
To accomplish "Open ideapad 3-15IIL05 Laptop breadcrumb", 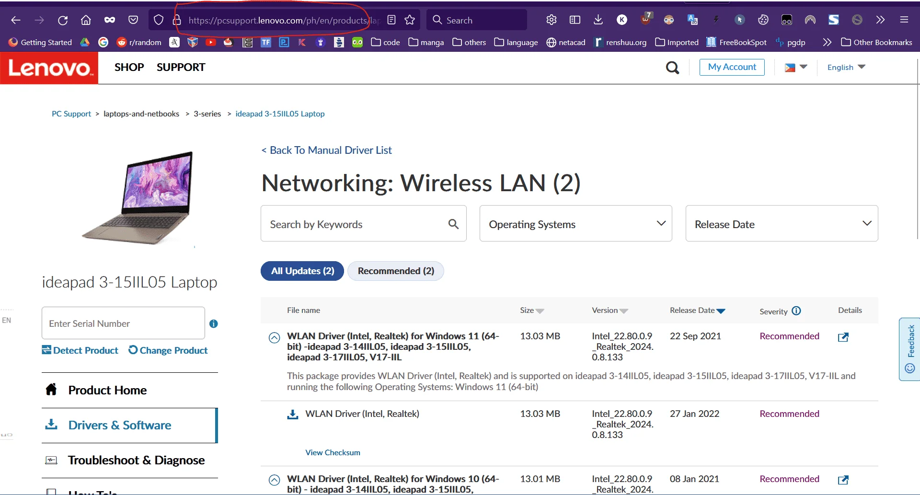I will coord(280,114).
